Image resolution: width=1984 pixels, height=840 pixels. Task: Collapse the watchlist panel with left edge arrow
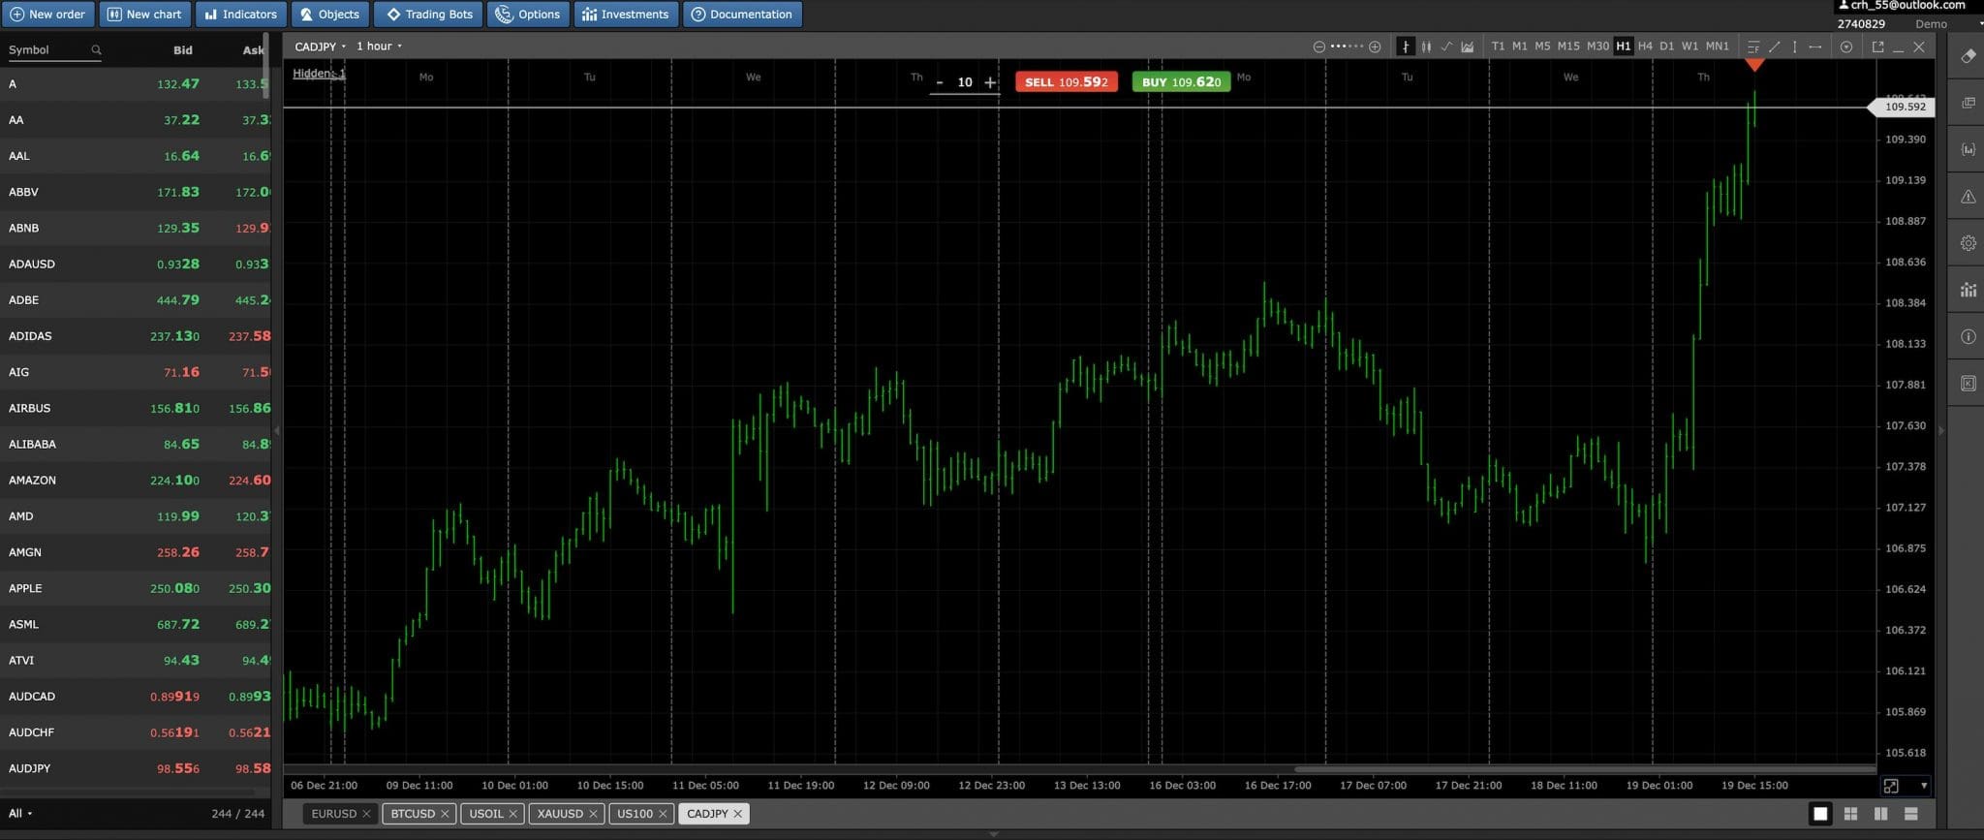tap(276, 429)
